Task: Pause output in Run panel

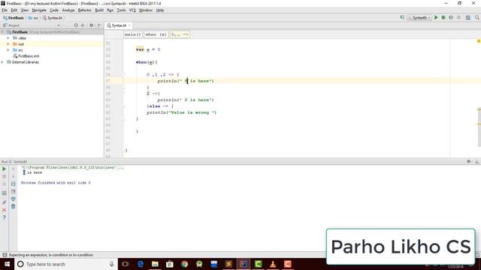Action: tap(5, 184)
